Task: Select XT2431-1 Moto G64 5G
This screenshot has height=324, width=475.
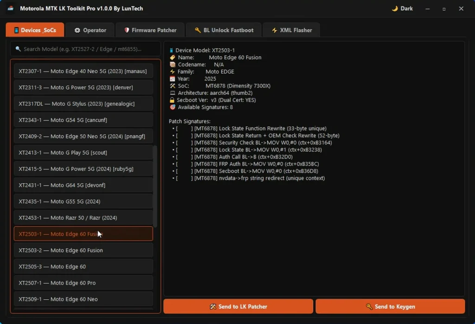Action: pyautogui.click(x=83, y=185)
